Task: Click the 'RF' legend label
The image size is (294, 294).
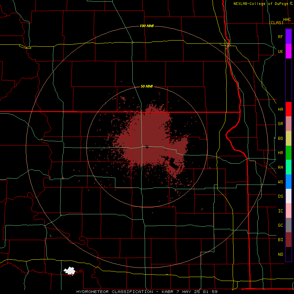Action: point(280,37)
